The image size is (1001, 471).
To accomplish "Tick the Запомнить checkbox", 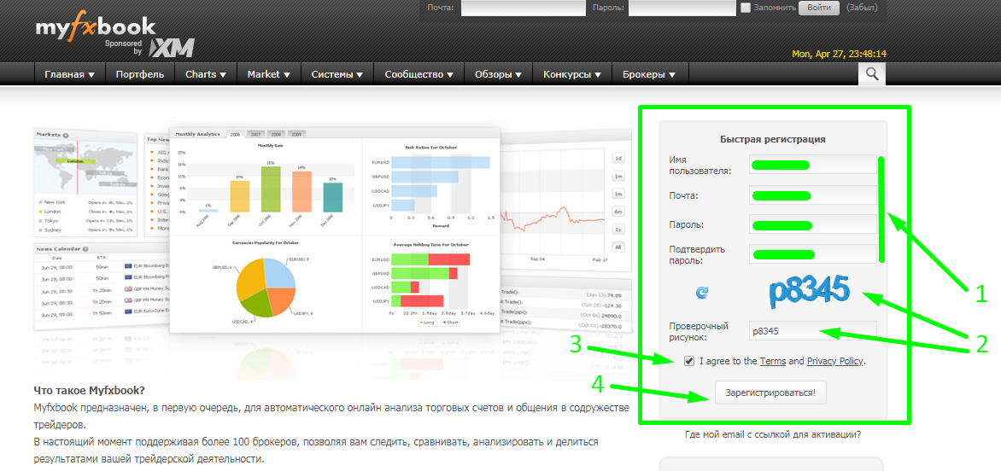I will (746, 9).
